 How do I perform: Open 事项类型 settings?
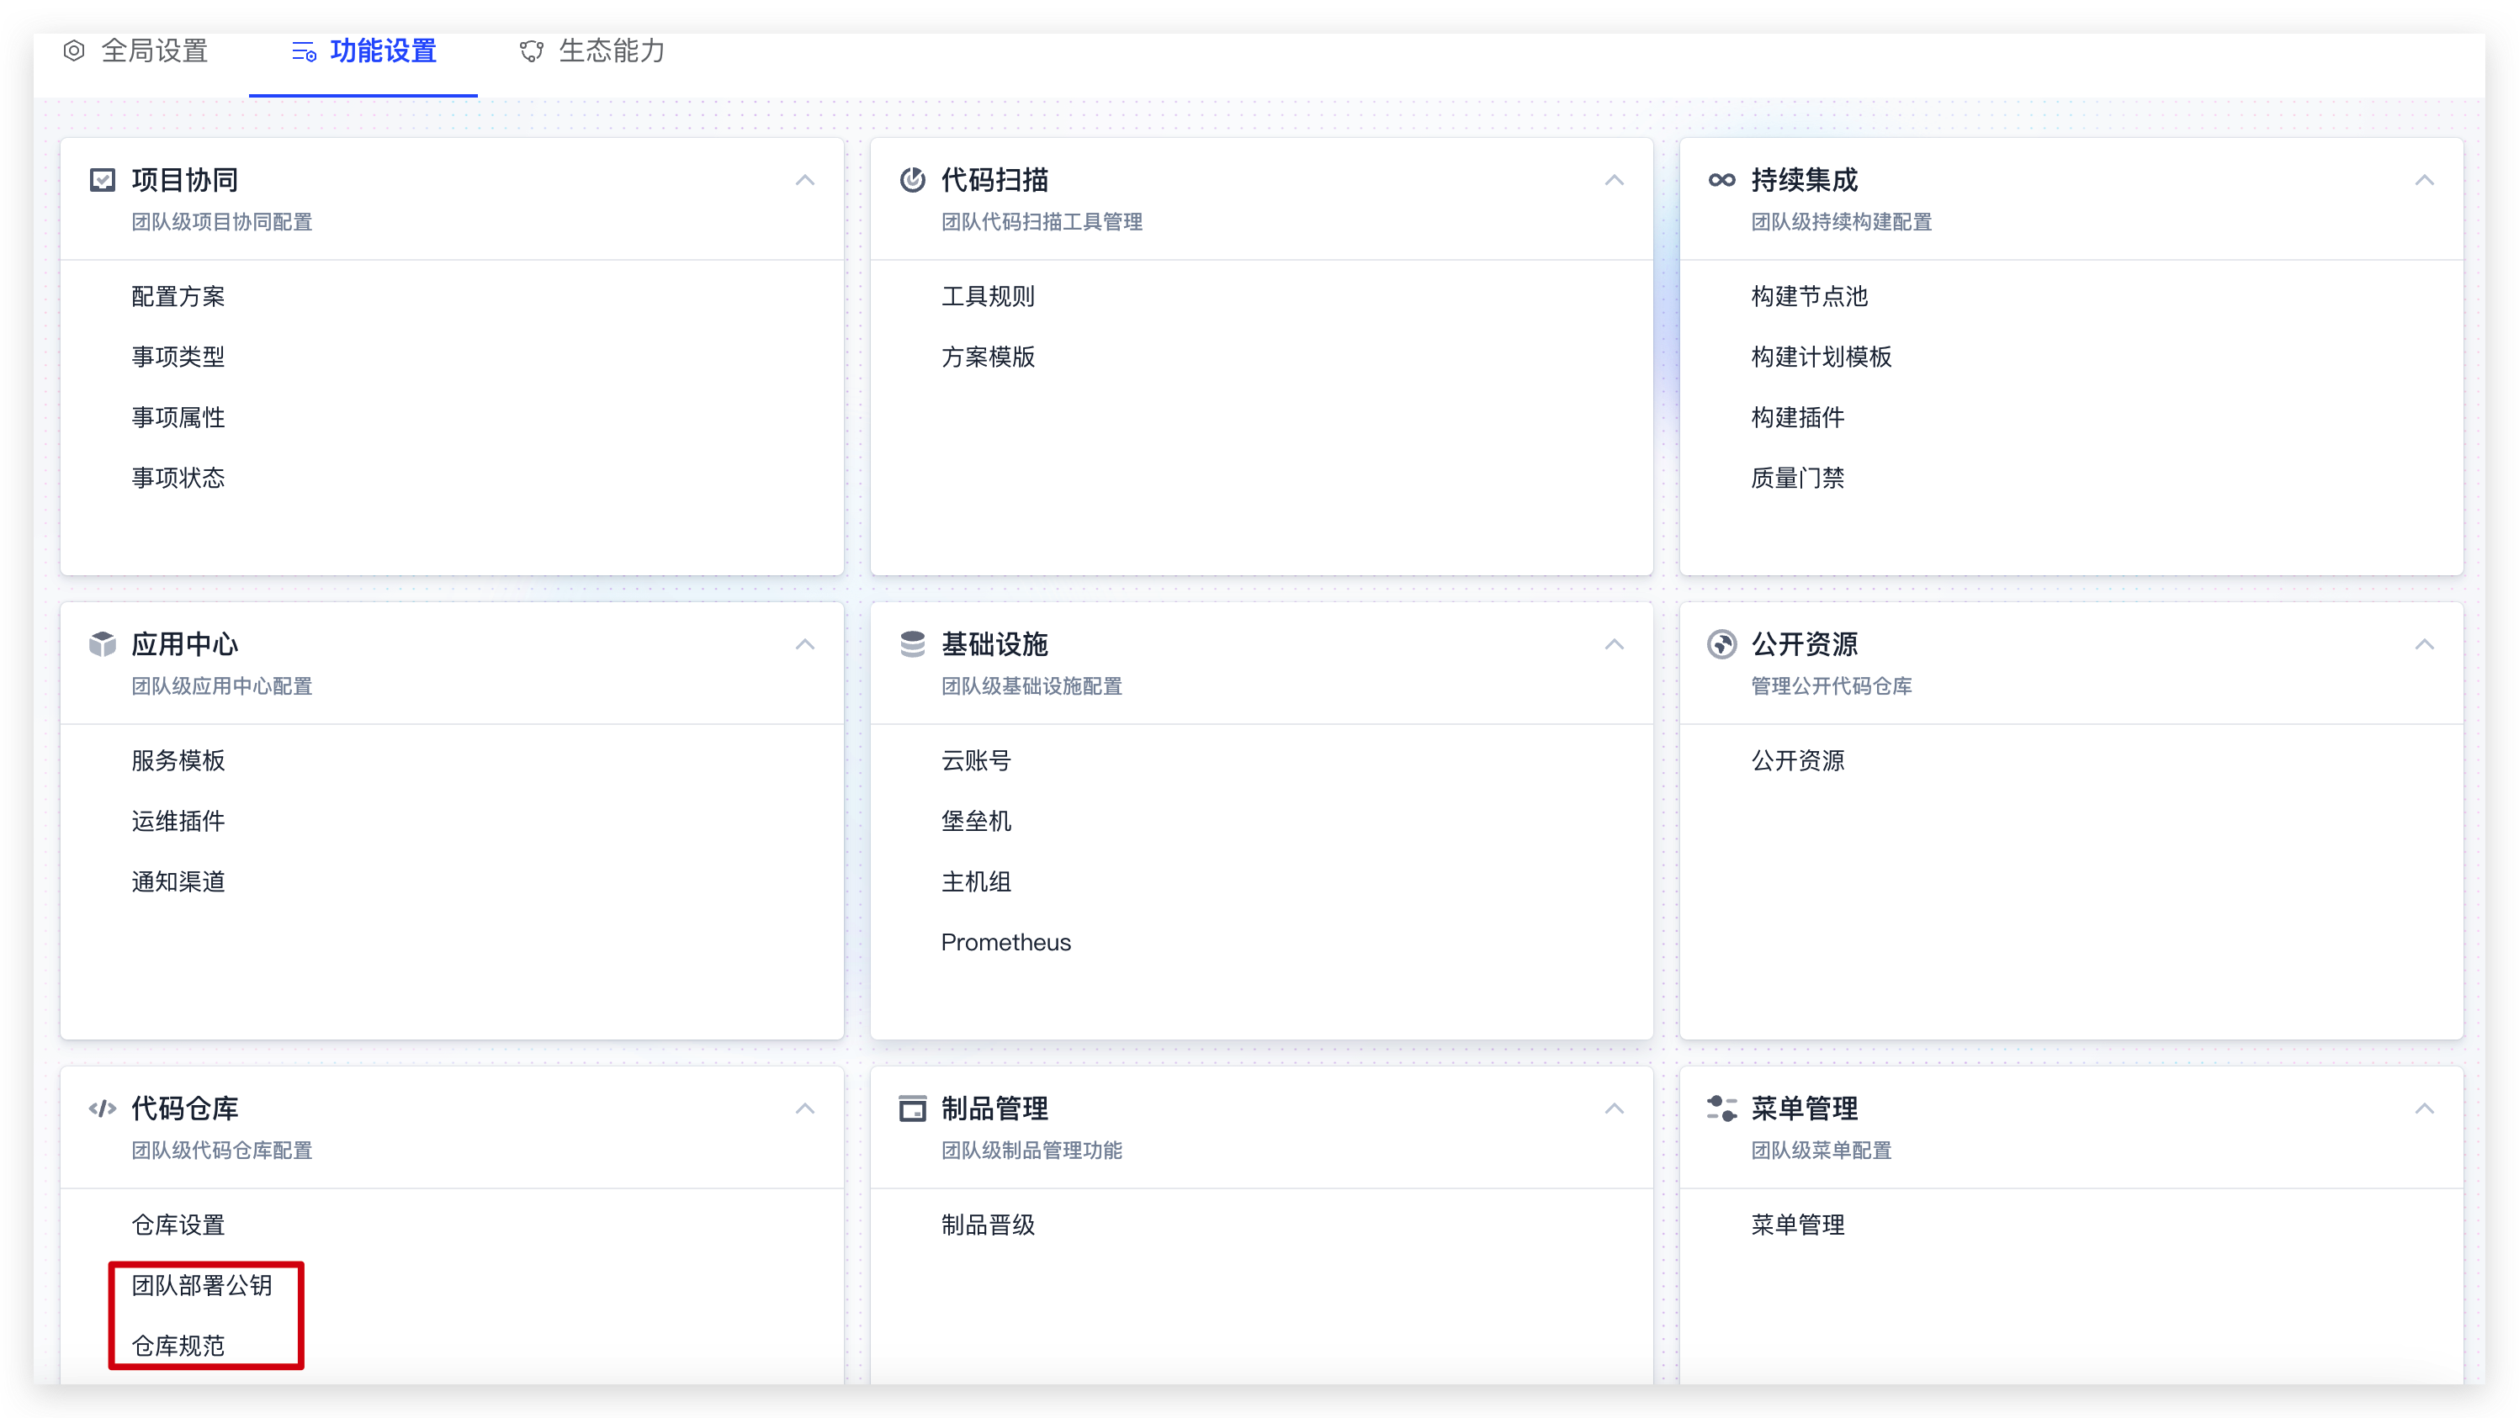click(178, 357)
